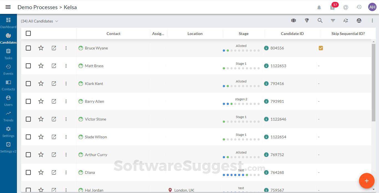Viewport: 379px width, 193px height.
Task: Open Arthur Curry contact name
Action: [96, 155]
